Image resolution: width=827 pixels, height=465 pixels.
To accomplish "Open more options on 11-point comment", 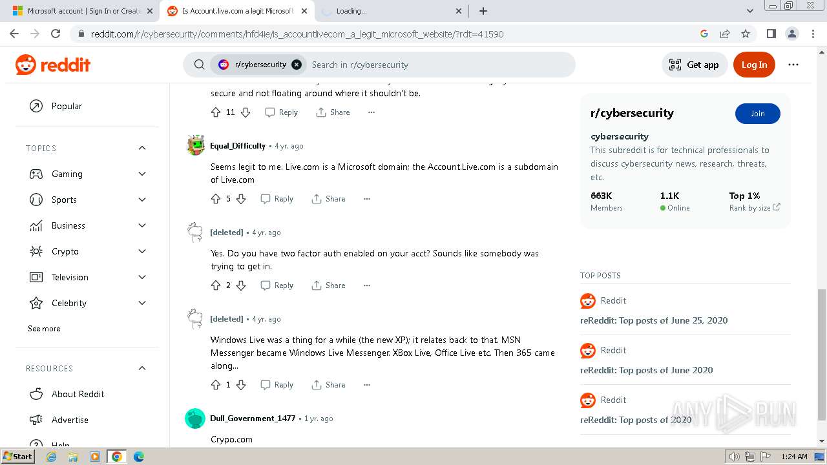I will 371,112.
